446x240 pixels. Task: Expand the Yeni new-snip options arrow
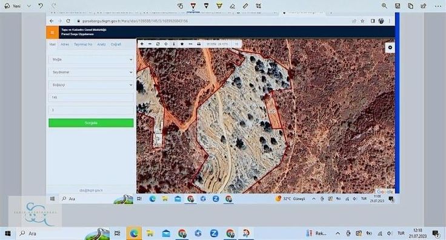click(x=28, y=5)
